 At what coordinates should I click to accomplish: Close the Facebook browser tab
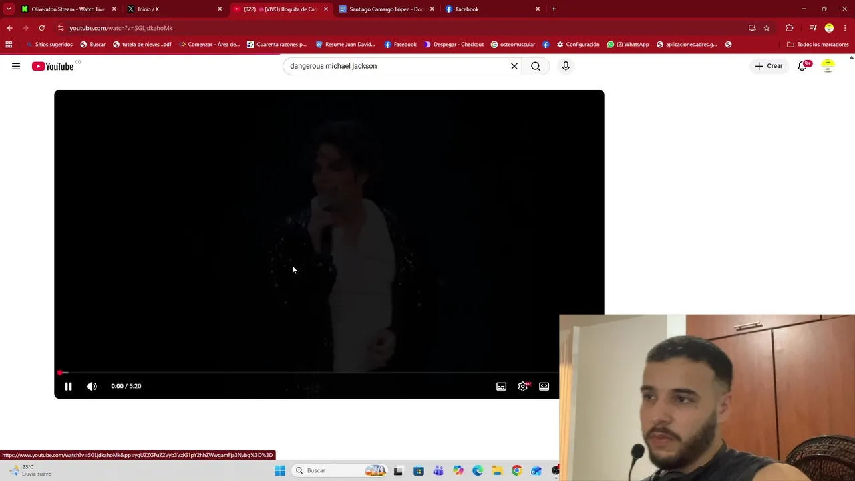pos(538,9)
